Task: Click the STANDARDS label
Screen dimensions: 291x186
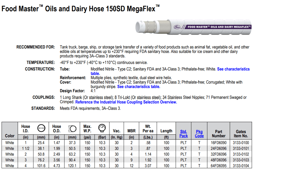Action: coord(43,108)
